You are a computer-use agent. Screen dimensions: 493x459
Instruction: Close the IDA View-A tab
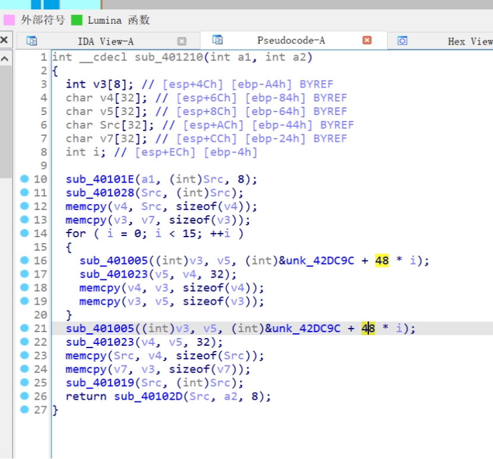[x=182, y=42]
